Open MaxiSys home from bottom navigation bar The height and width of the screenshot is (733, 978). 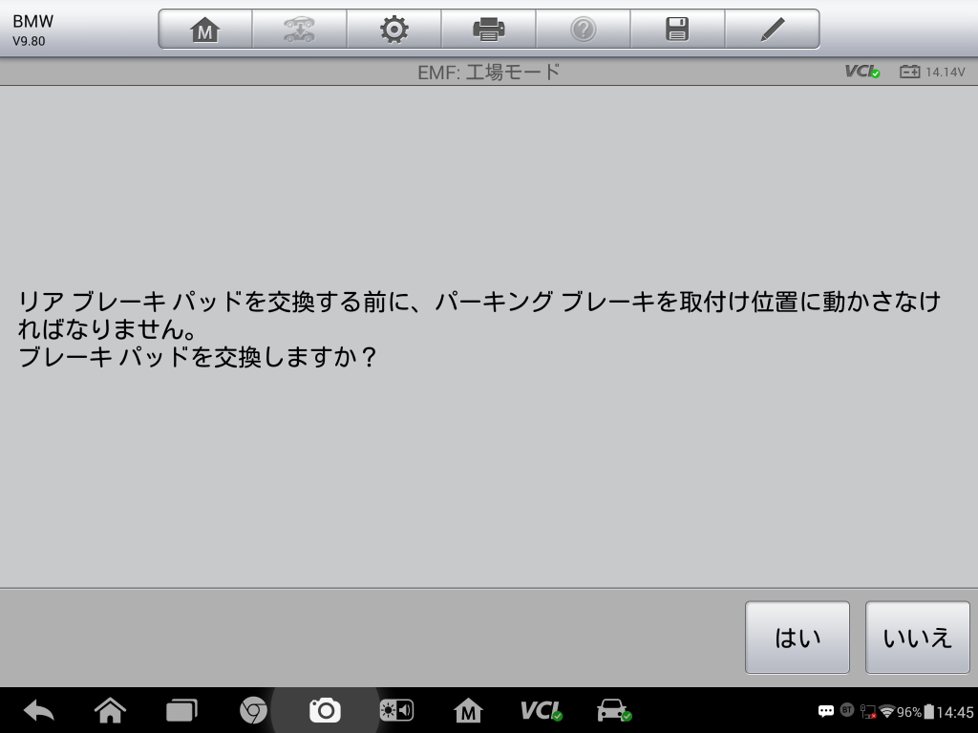tap(468, 710)
